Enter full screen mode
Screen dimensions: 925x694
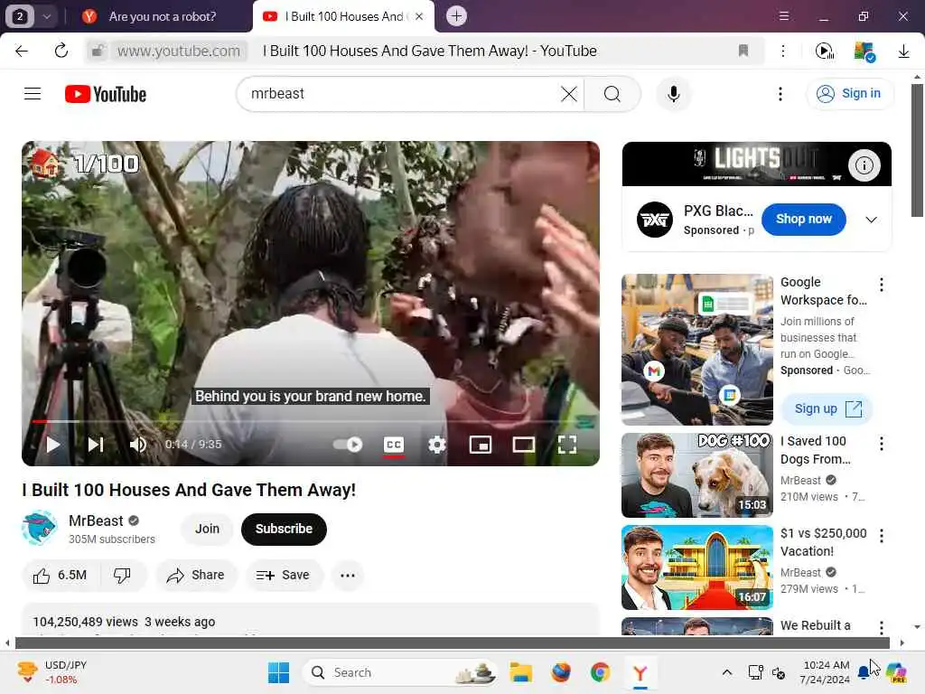tap(567, 445)
